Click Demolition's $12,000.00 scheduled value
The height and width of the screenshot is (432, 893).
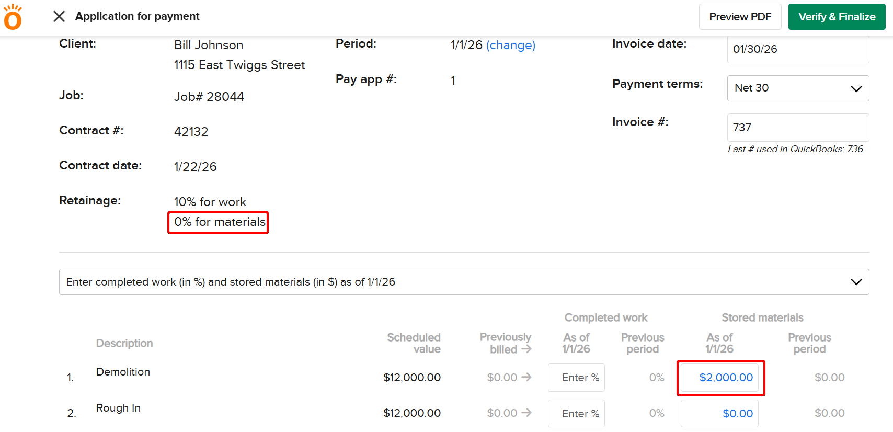411,378
